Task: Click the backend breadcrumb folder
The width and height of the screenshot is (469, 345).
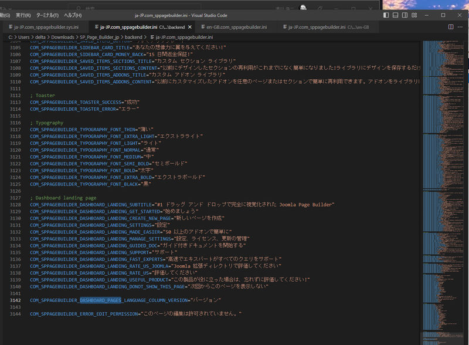Action: (133, 37)
